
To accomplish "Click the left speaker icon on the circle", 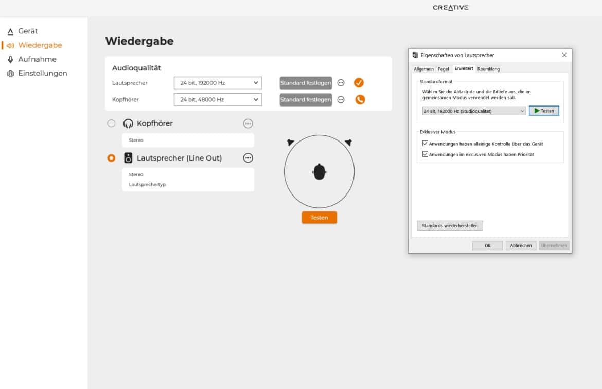I will [x=291, y=142].
